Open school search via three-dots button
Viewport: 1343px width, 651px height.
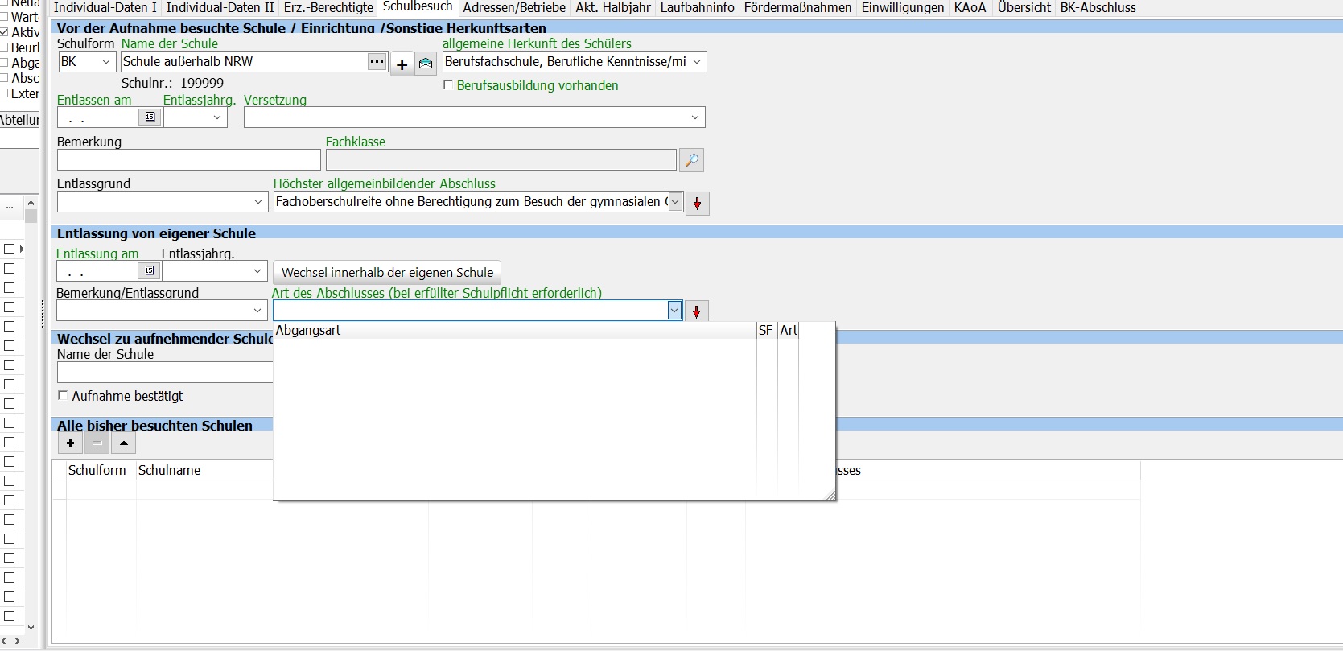pos(377,62)
